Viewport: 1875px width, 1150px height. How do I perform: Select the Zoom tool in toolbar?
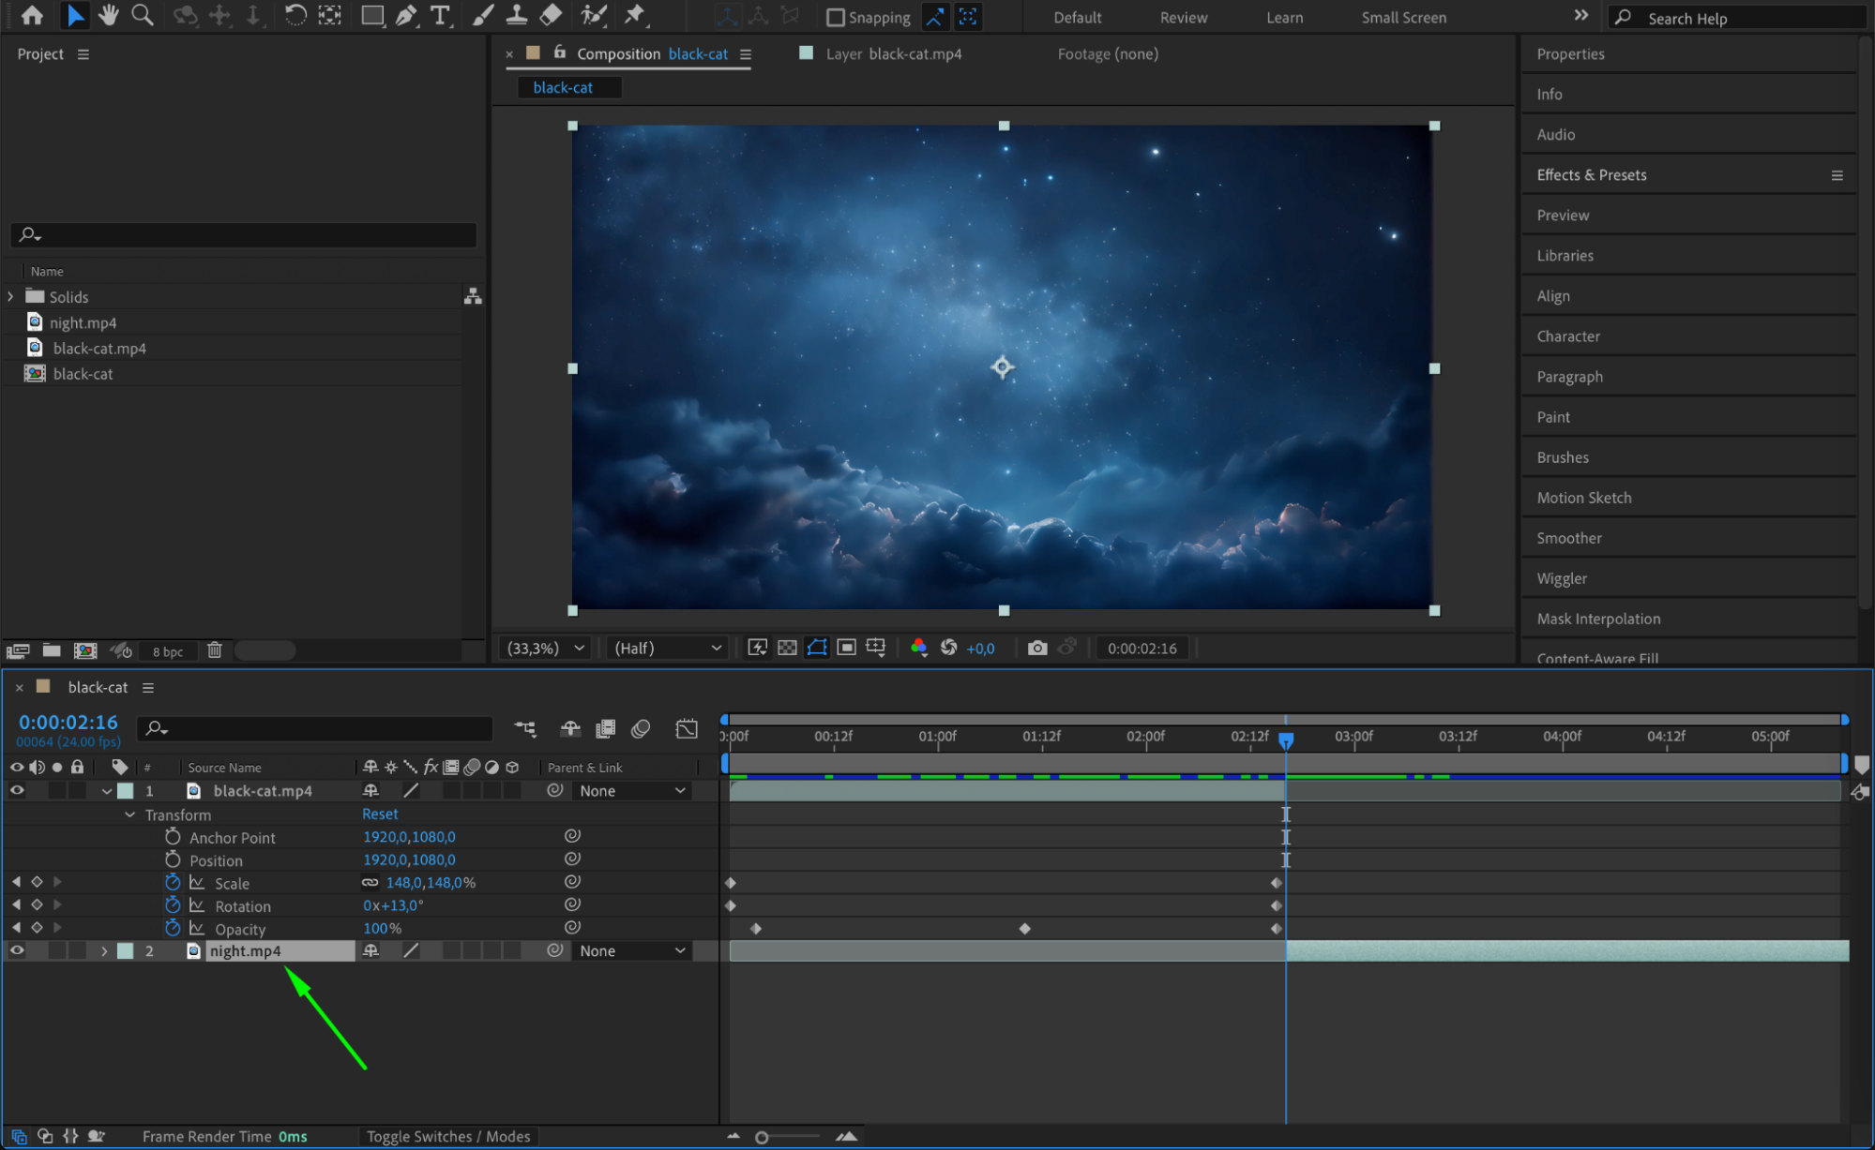click(143, 15)
